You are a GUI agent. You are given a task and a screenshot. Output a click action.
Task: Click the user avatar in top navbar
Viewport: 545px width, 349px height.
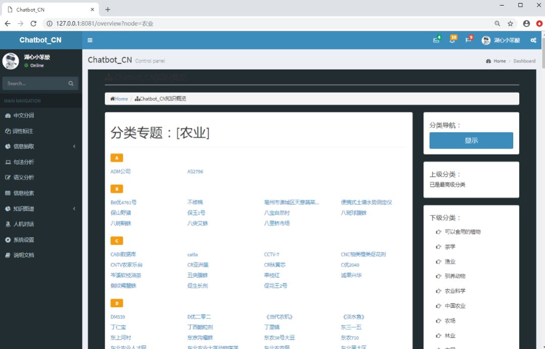click(x=486, y=40)
